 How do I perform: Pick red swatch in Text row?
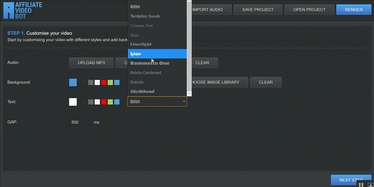click(104, 102)
